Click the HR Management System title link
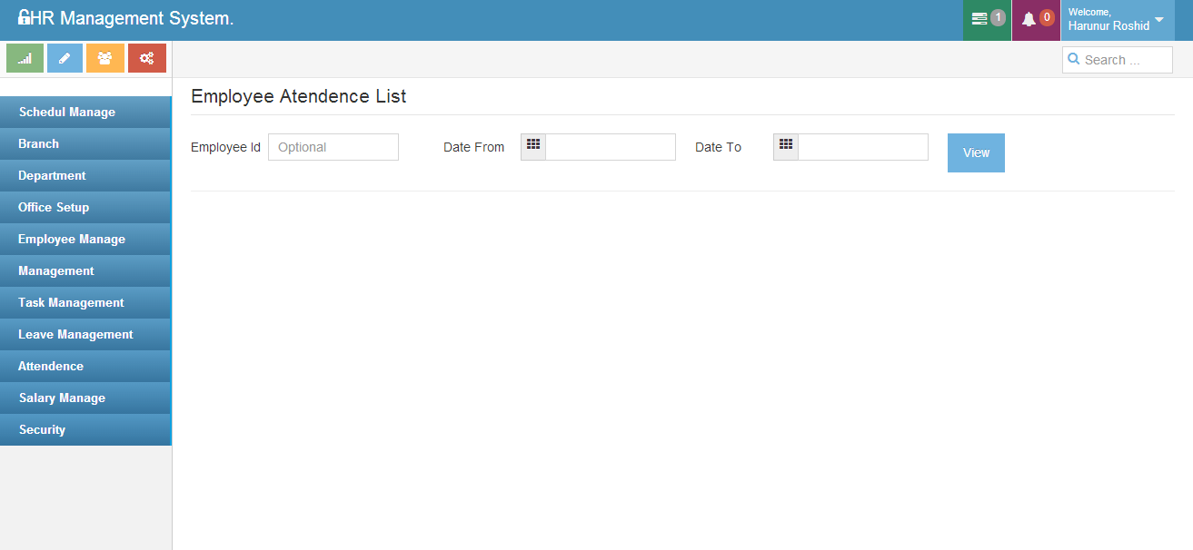 coord(125,18)
